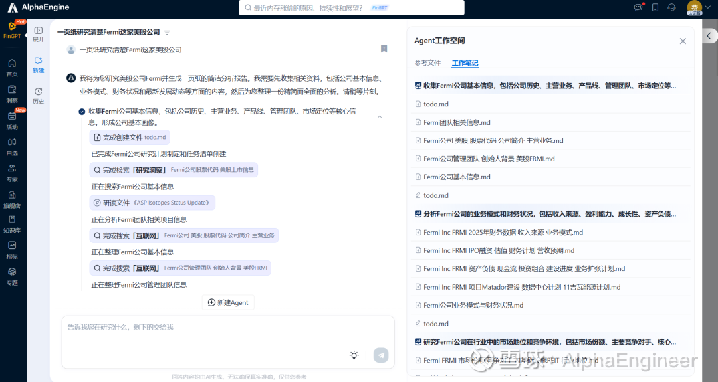Open 完成检索「研究洞察」 chip
Viewport: 718px width, 382px height.
point(174,169)
